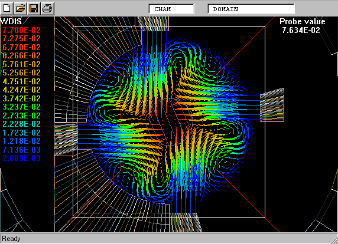Viewport: 338px width, 244px height.
Task: Open a file with folder icon
Action: coord(20,8)
